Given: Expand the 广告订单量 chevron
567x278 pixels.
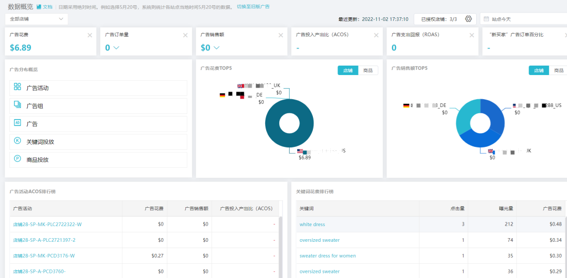Looking at the screenshot, I should pos(116,48).
